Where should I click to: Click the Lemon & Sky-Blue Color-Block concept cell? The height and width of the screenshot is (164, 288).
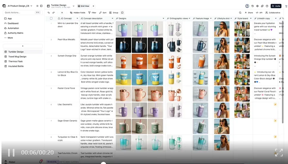[68, 78]
